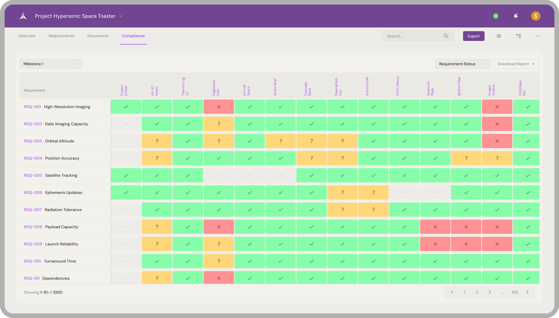Click into the Search field
The image size is (559, 318).
click(412, 36)
